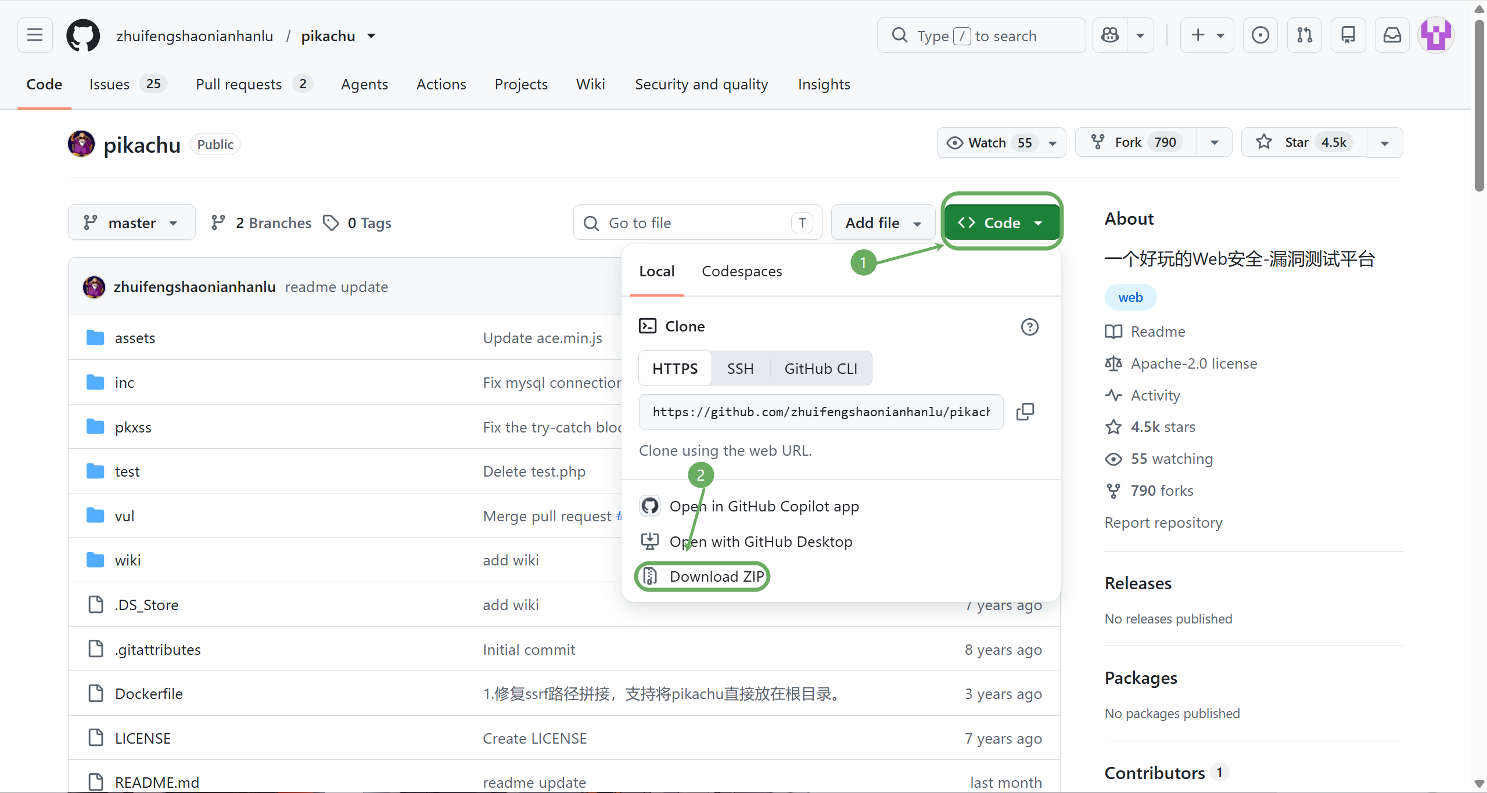Click the web topic tag

[x=1130, y=297]
